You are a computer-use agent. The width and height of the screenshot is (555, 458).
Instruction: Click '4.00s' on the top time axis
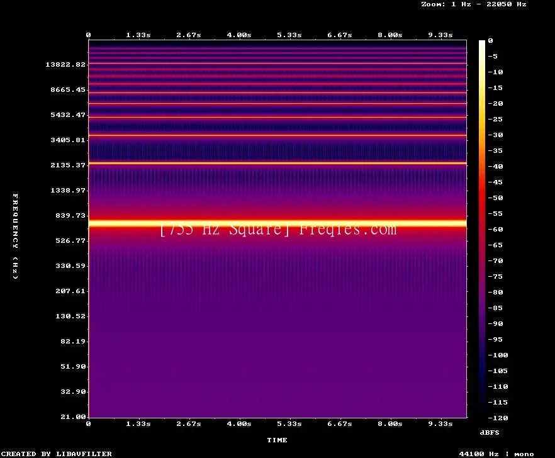tap(239, 35)
